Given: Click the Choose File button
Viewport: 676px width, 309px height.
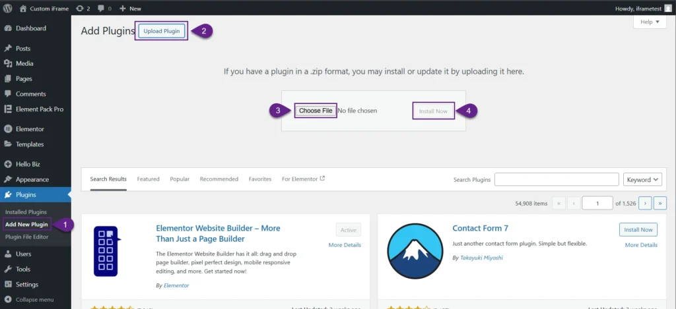Looking at the screenshot, I should tap(316, 111).
